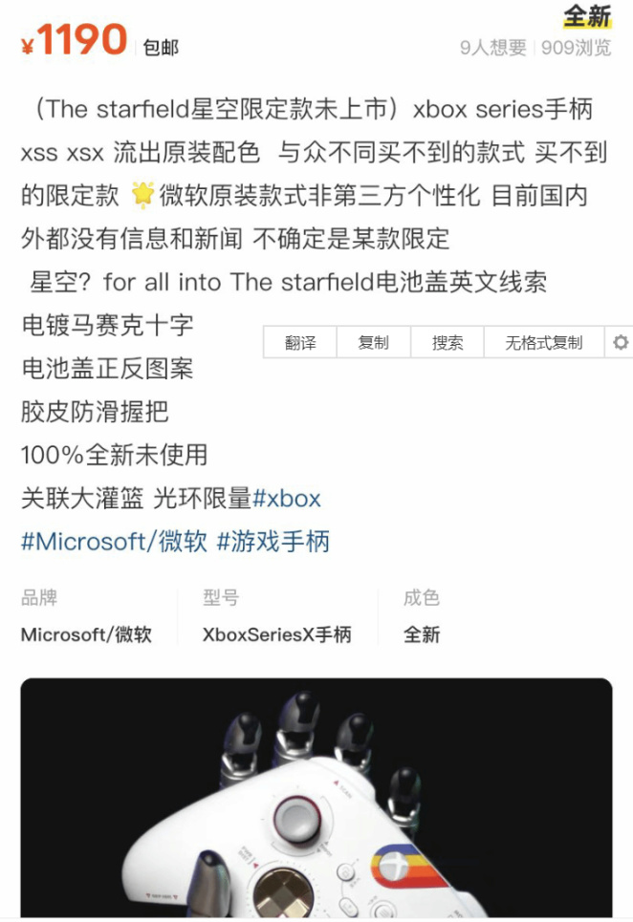Select 复制 in the popup toolbar
The width and height of the screenshot is (633, 922).
pyautogui.click(x=373, y=342)
